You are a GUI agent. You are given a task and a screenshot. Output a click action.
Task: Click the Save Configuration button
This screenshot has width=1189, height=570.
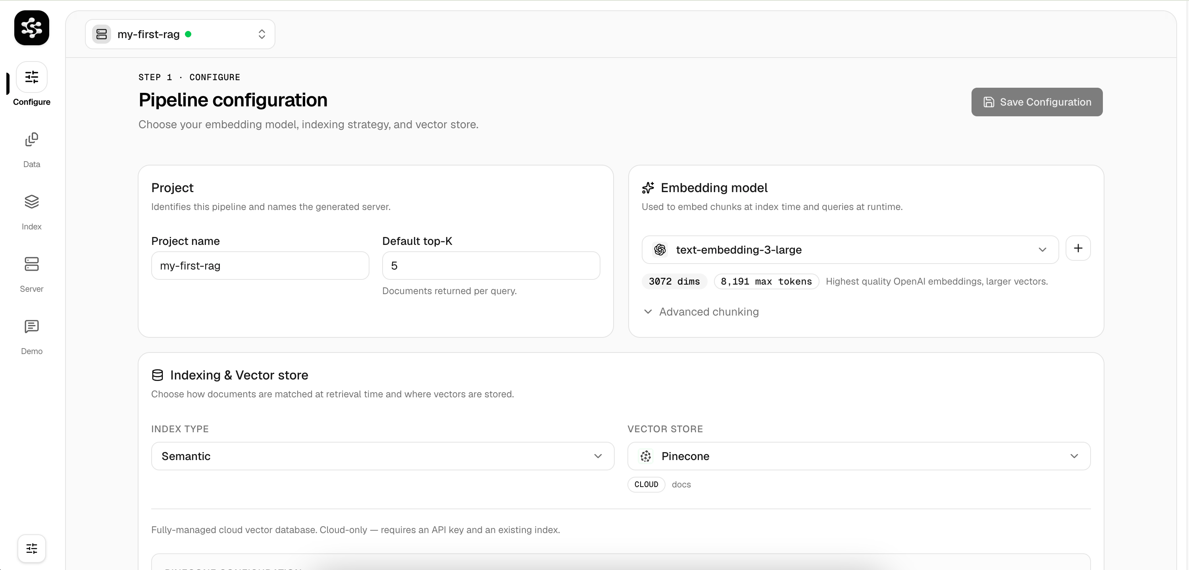(1037, 102)
